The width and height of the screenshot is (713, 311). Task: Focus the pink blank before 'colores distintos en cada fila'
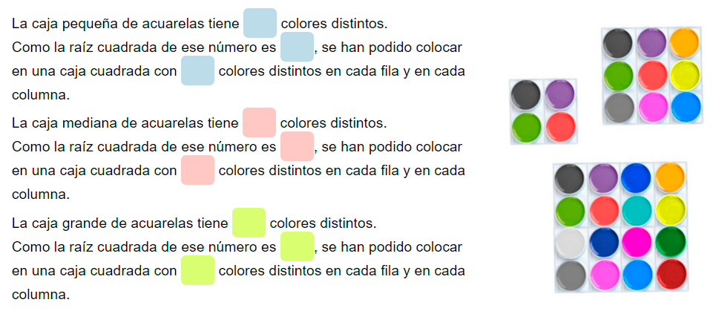[197, 170]
